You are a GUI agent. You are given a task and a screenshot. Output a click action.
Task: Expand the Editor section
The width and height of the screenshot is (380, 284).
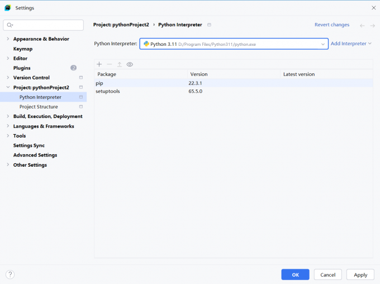pos(8,58)
